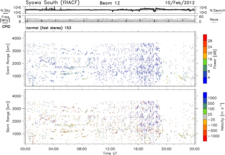Click the '60' Nave axis tick
Image resolution: width=225 pixels, height=155 pixels.
tap(201, 17)
